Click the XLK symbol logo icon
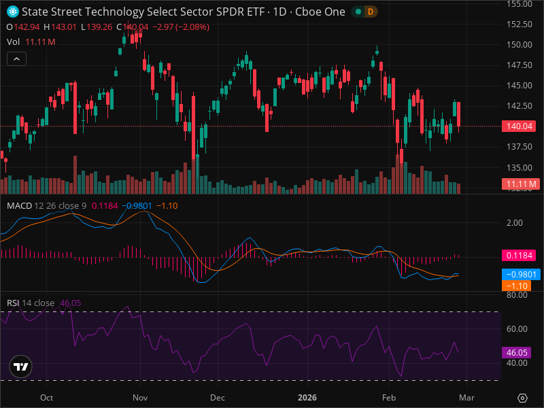 (13, 12)
